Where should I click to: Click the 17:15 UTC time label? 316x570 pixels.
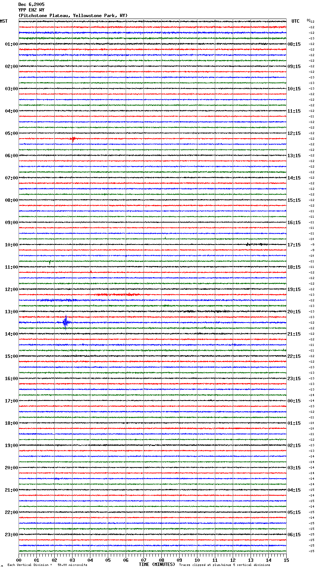(x=294, y=245)
